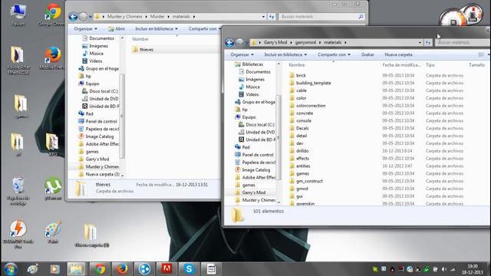Click Grabar in the Garry's Mod toolbar
The height and width of the screenshot is (276, 491).
pyautogui.click(x=367, y=54)
